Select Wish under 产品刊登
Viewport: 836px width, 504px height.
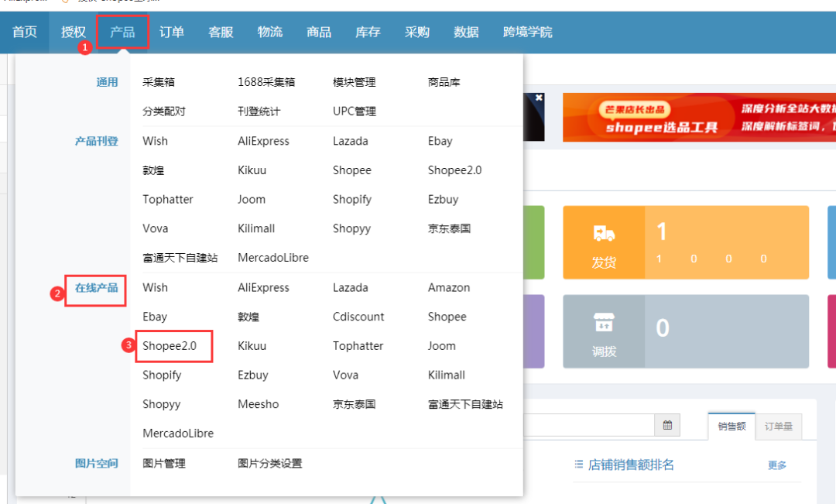coord(155,141)
